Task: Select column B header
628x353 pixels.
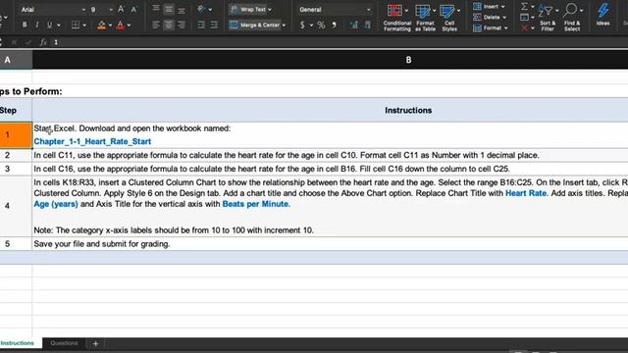Action: 330,60
